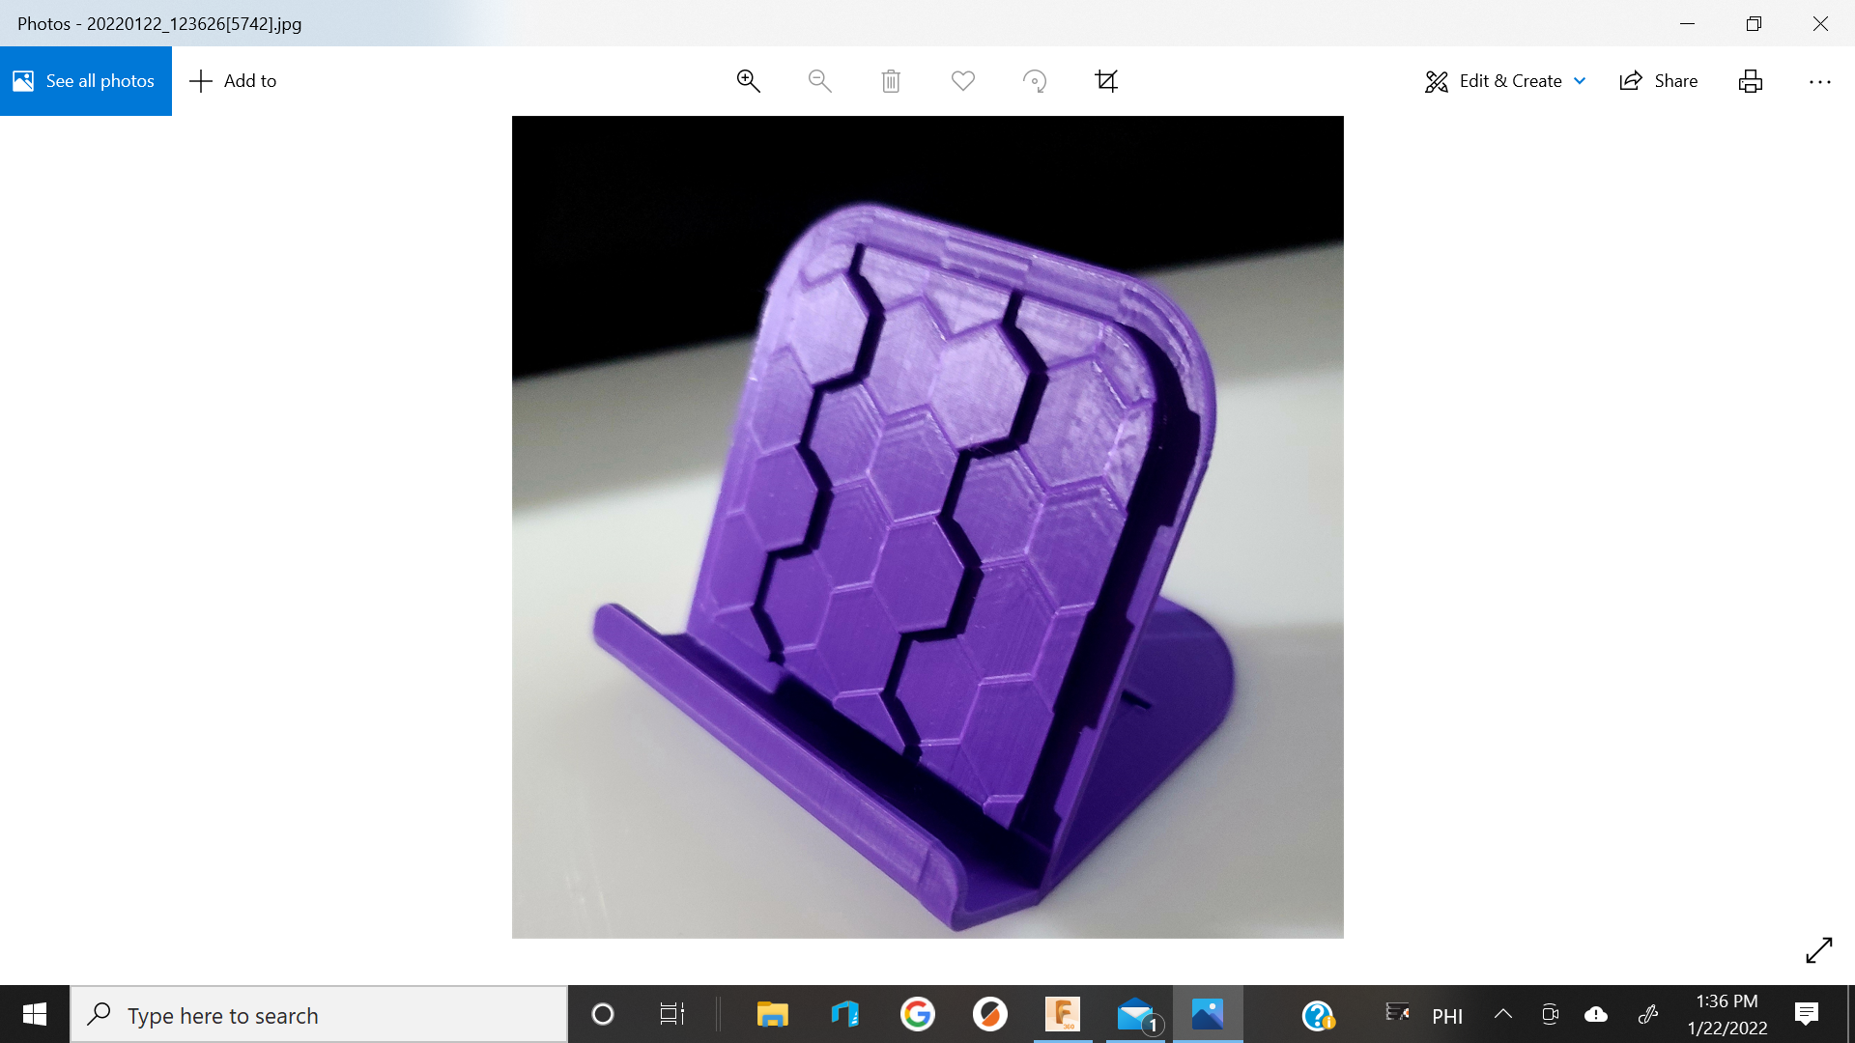Delete the photo with trash icon

click(891, 81)
